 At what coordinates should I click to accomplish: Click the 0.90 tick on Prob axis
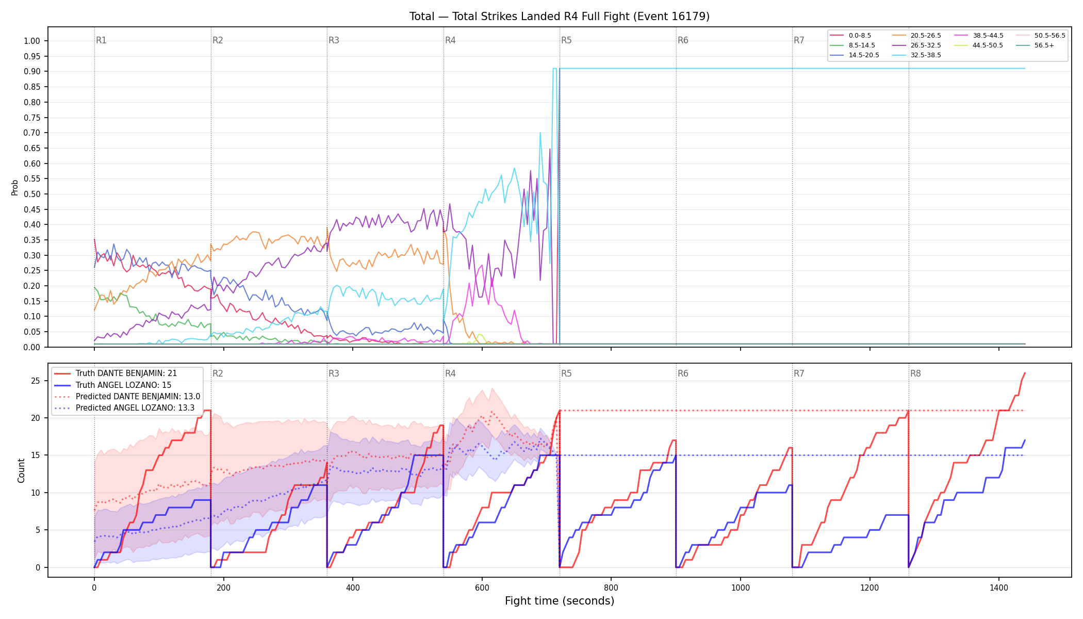(x=32, y=72)
